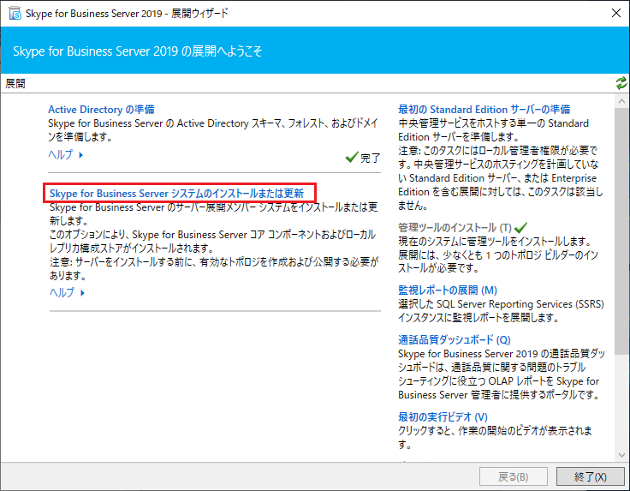Open 通話品質ダッシュボード (Q) link
The width and height of the screenshot is (630, 491).
[x=455, y=340]
